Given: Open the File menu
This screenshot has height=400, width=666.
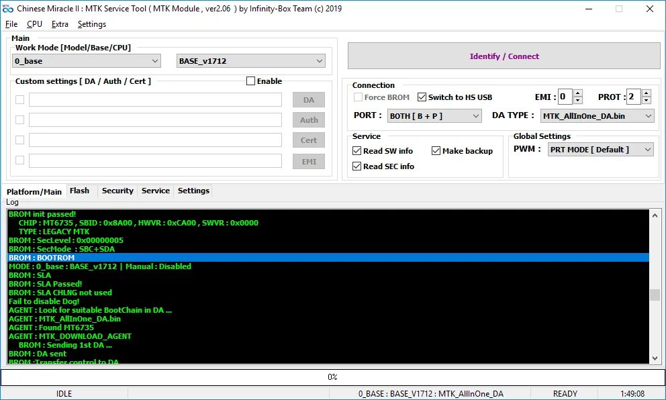Looking at the screenshot, I should click(11, 24).
